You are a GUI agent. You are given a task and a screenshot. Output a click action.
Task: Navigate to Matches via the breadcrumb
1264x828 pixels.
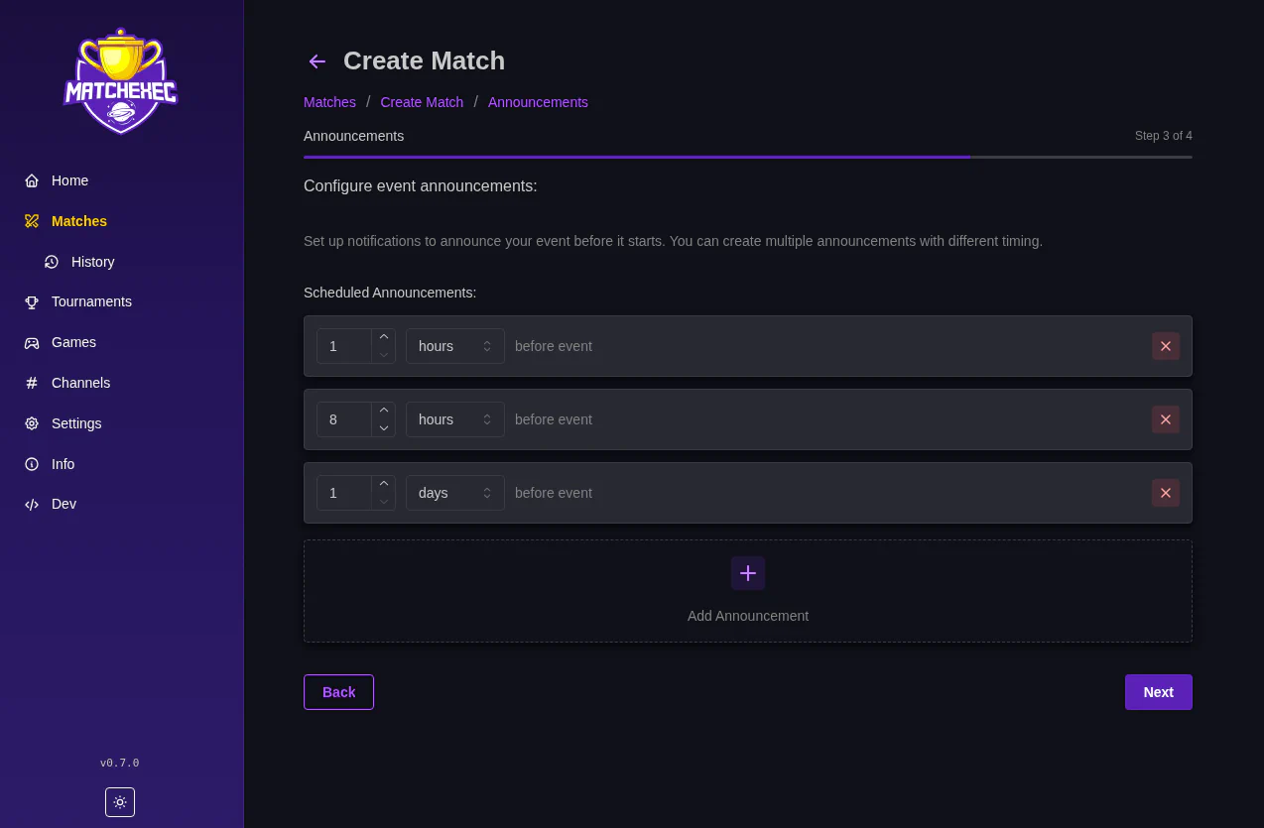[x=329, y=102]
